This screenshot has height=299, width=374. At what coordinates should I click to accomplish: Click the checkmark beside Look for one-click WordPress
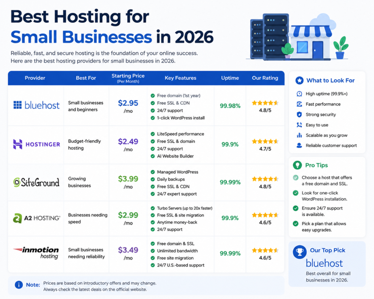click(x=295, y=193)
